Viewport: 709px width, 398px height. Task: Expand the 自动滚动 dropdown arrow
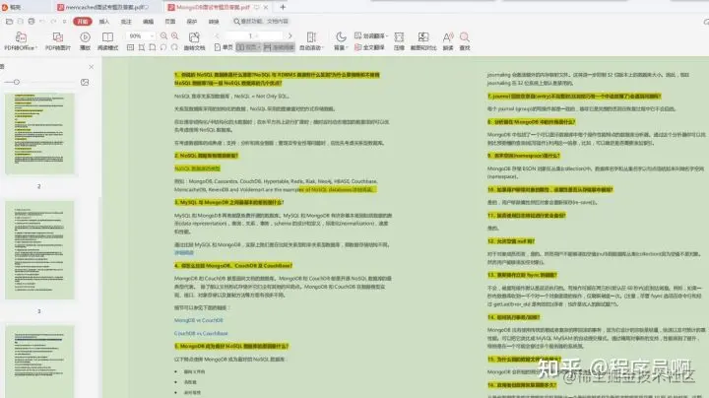[322, 48]
